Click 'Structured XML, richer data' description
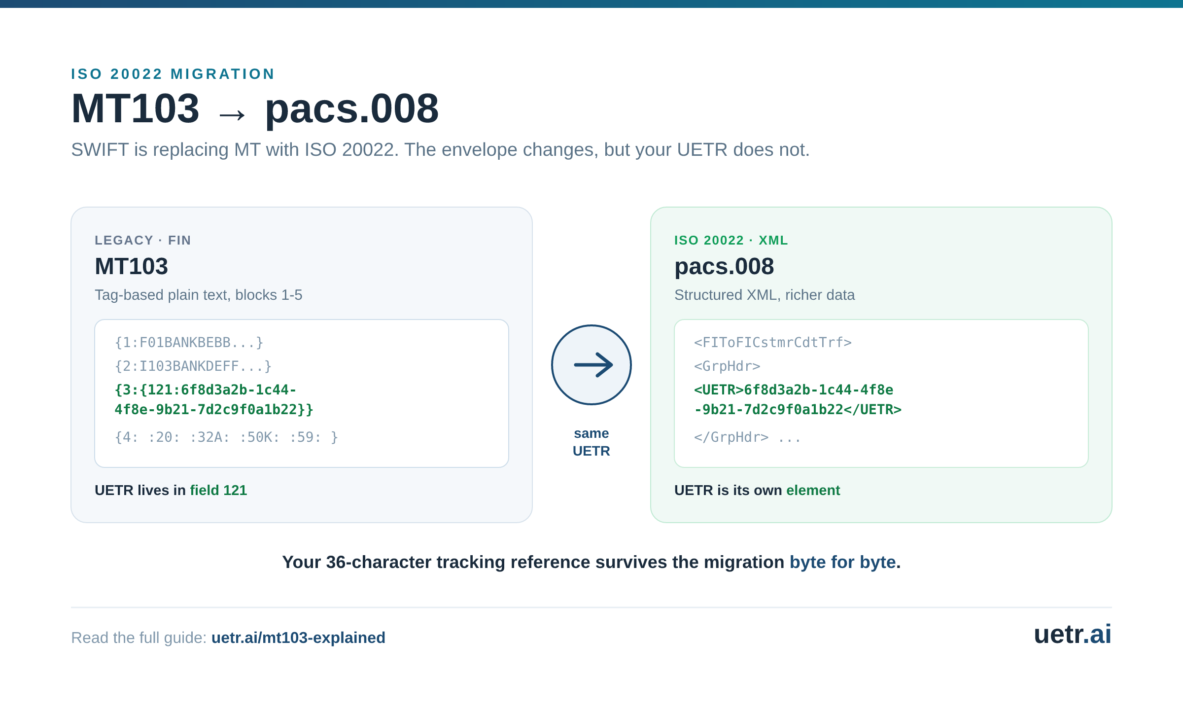 point(765,295)
